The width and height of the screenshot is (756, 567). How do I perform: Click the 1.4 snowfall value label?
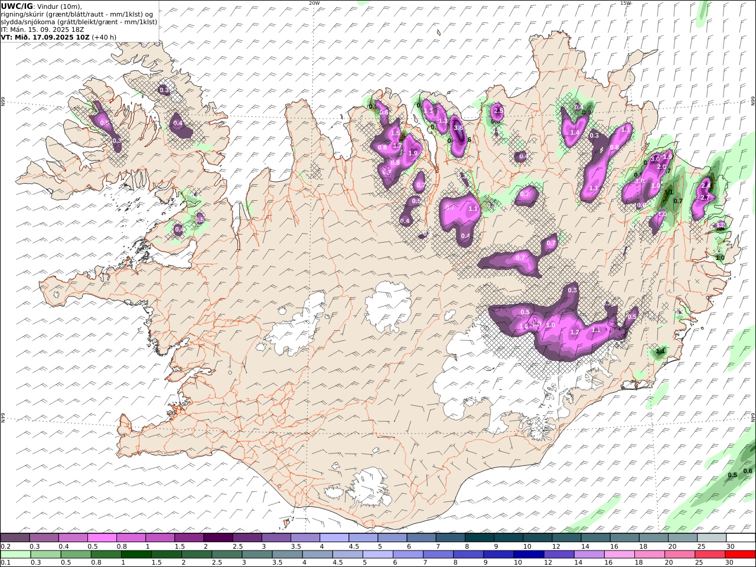point(574,133)
